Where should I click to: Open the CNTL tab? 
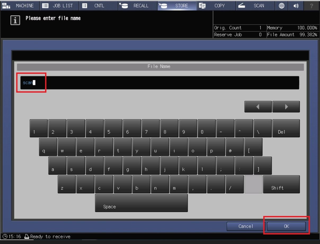[x=98, y=6]
